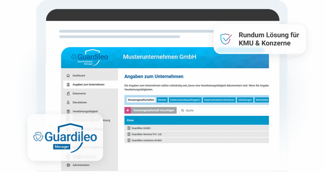Click the Guardileo Manager logo card

pyautogui.click(x=65, y=138)
